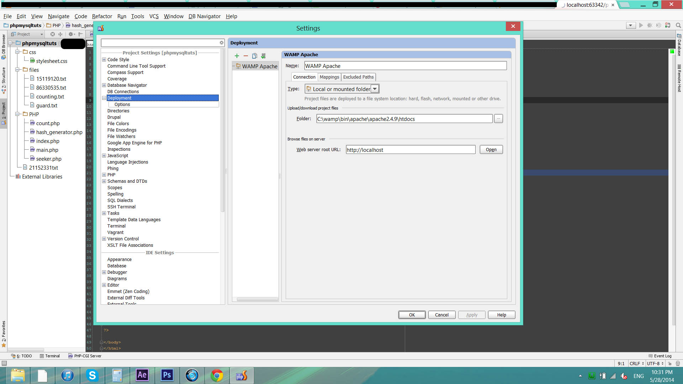Expand the Tasks settings node
Viewport: 683px width, 384px height.
point(104,213)
